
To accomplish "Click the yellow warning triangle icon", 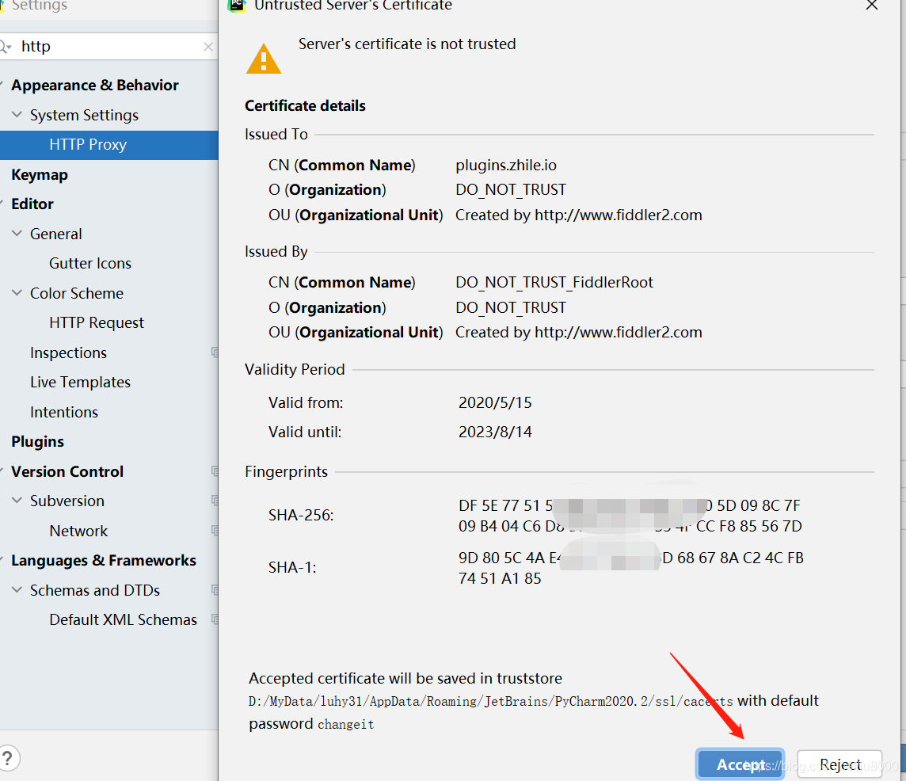I will (x=264, y=59).
